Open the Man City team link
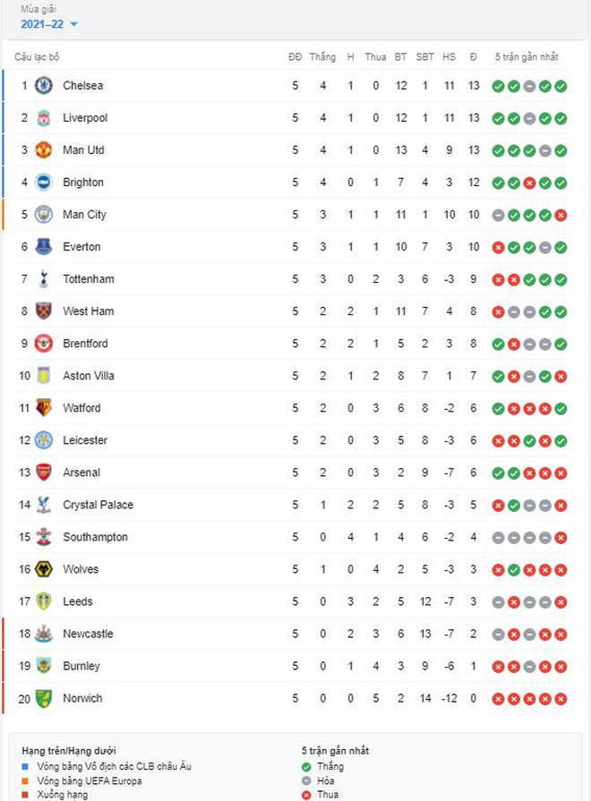The height and width of the screenshot is (801, 591). [84, 215]
